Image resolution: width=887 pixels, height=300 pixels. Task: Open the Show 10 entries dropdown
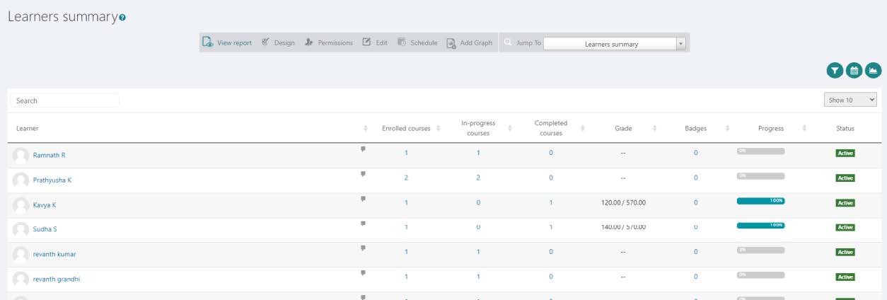[x=850, y=100]
